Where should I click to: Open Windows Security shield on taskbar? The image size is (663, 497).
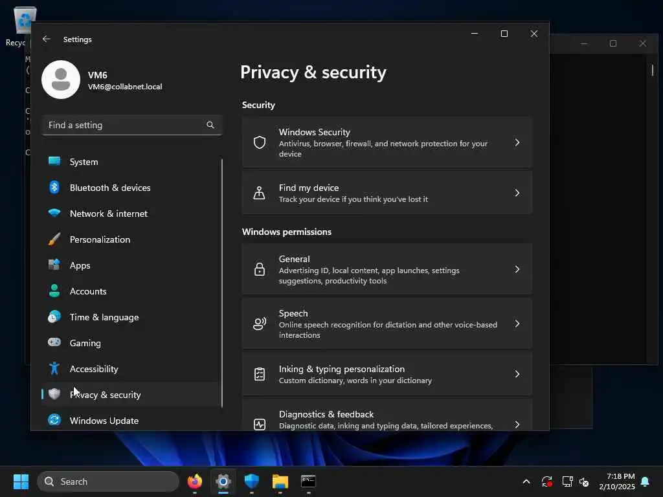(252, 481)
